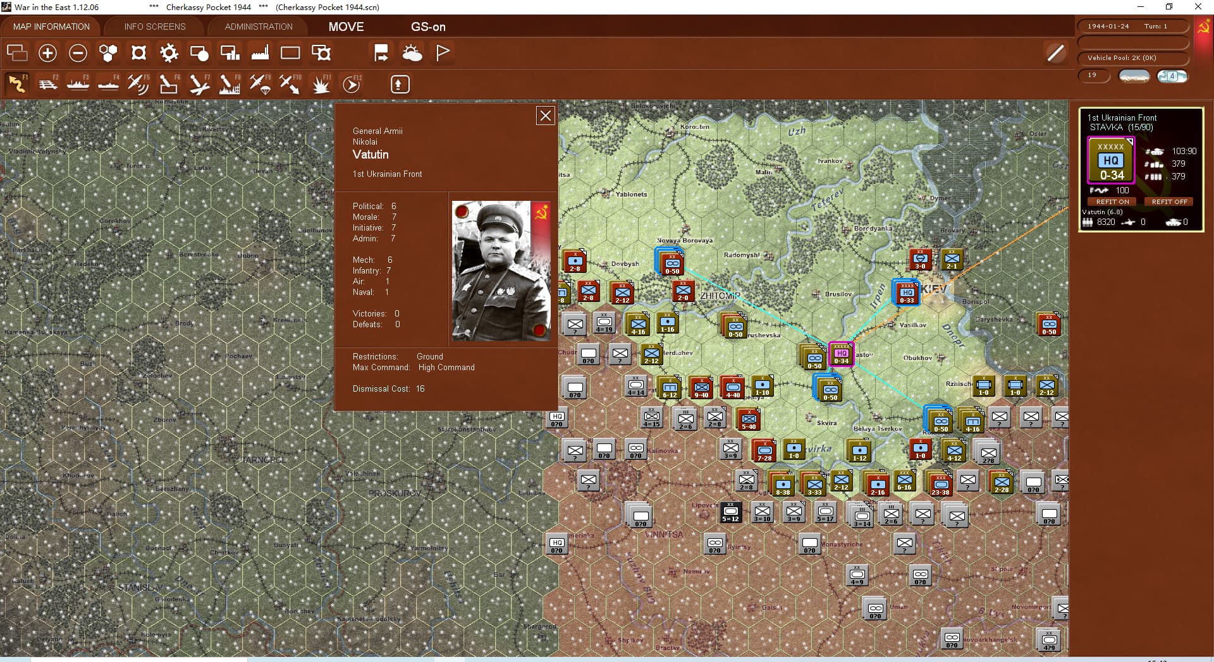The height and width of the screenshot is (662, 1214).
Task: Select the 23-38 unit counter on the map
Action: pos(940,484)
